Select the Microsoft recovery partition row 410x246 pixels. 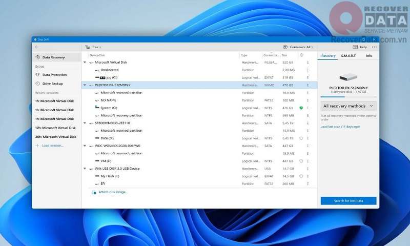coord(199,115)
